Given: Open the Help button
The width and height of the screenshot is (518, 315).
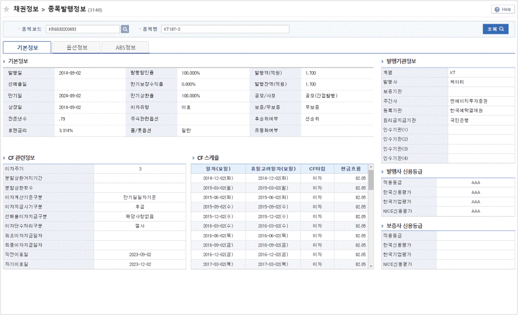Looking at the screenshot, I should click(x=503, y=9).
